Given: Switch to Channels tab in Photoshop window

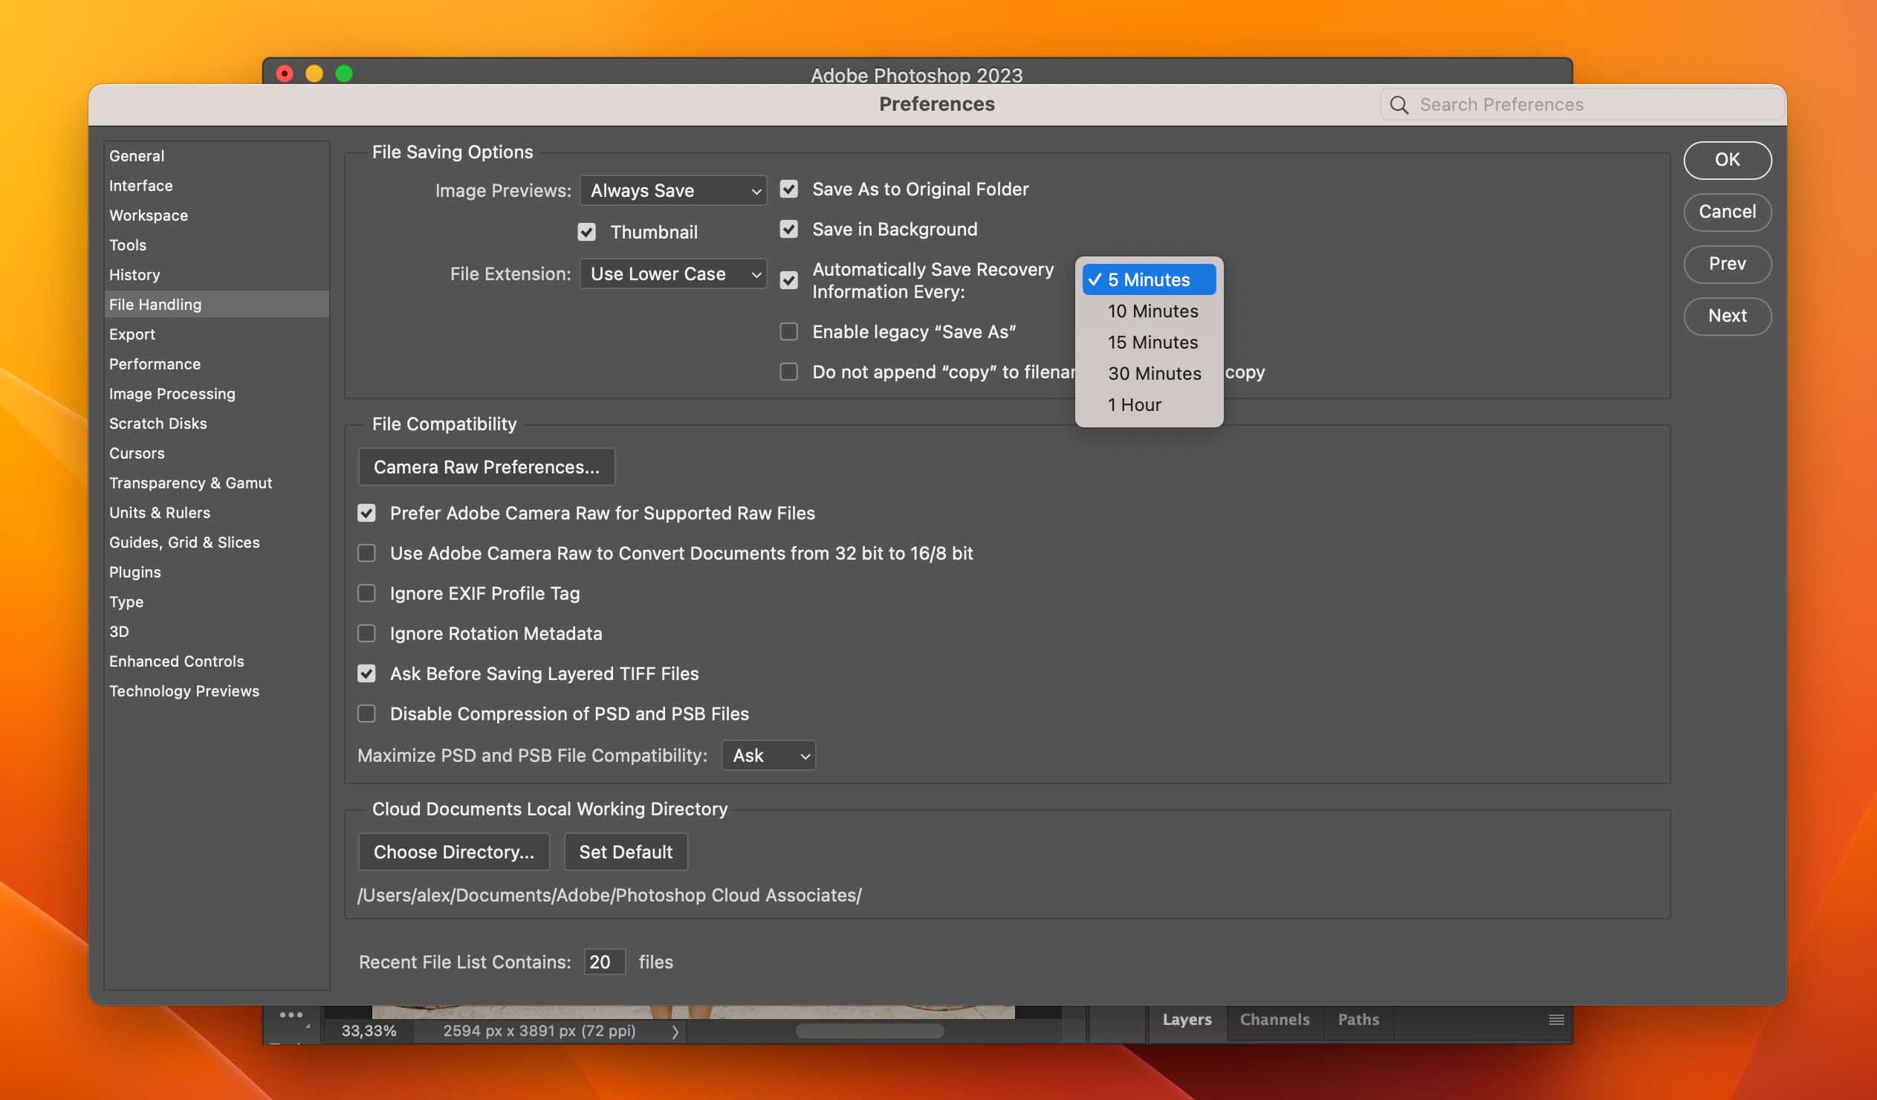Looking at the screenshot, I should 1274,1020.
